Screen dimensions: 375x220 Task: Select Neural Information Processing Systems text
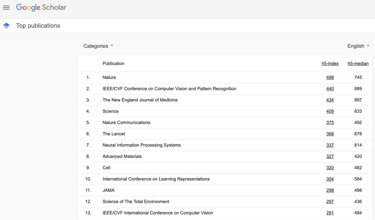(142, 145)
